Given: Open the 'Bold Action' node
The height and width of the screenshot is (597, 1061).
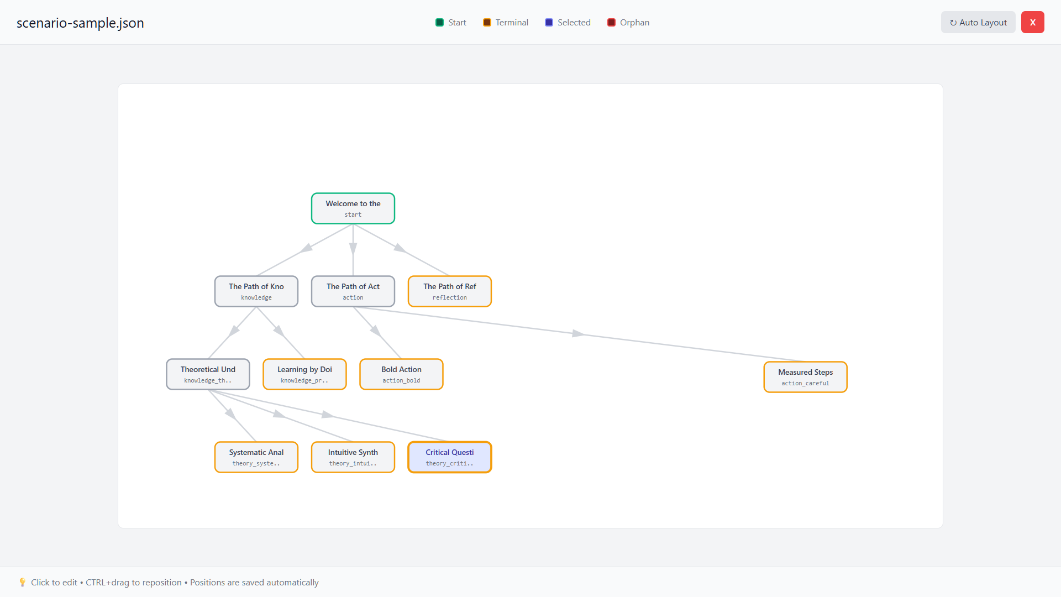Looking at the screenshot, I should pos(401,374).
